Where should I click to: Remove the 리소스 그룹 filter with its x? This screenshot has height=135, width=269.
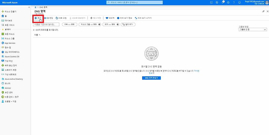(x=99, y=24)
